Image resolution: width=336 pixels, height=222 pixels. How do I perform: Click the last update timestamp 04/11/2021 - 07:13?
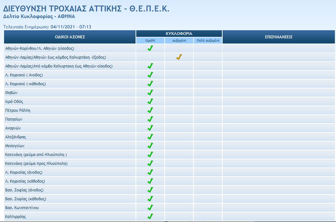[x=71, y=27]
